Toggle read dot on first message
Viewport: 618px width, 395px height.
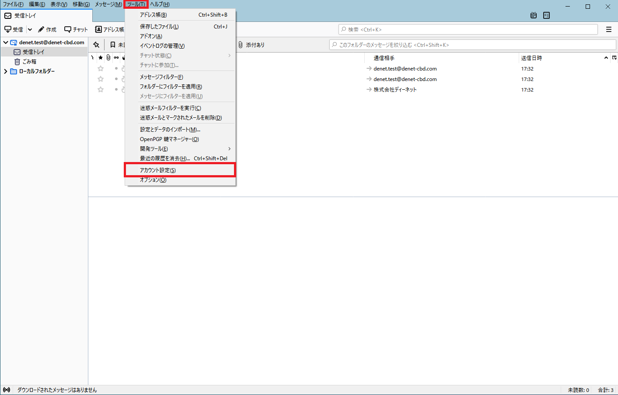pos(116,69)
